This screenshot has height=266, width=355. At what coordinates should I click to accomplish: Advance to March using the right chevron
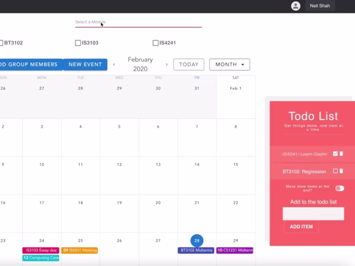(x=167, y=64)
